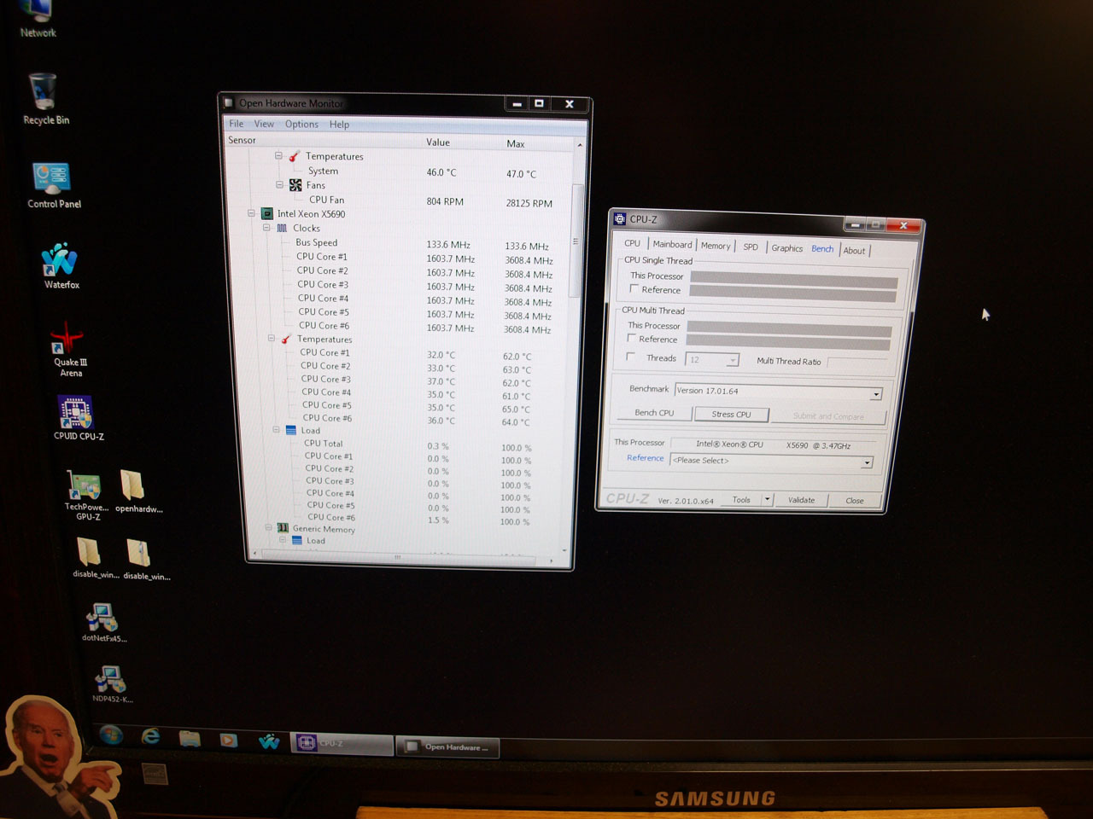
Task: Click the Generic Memory icon
Action: [283, 529]
